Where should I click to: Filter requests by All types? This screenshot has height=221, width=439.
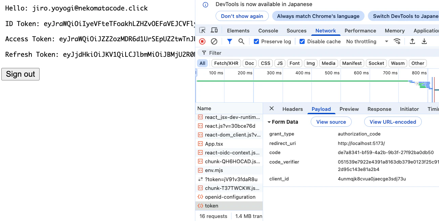pos(202,63)
